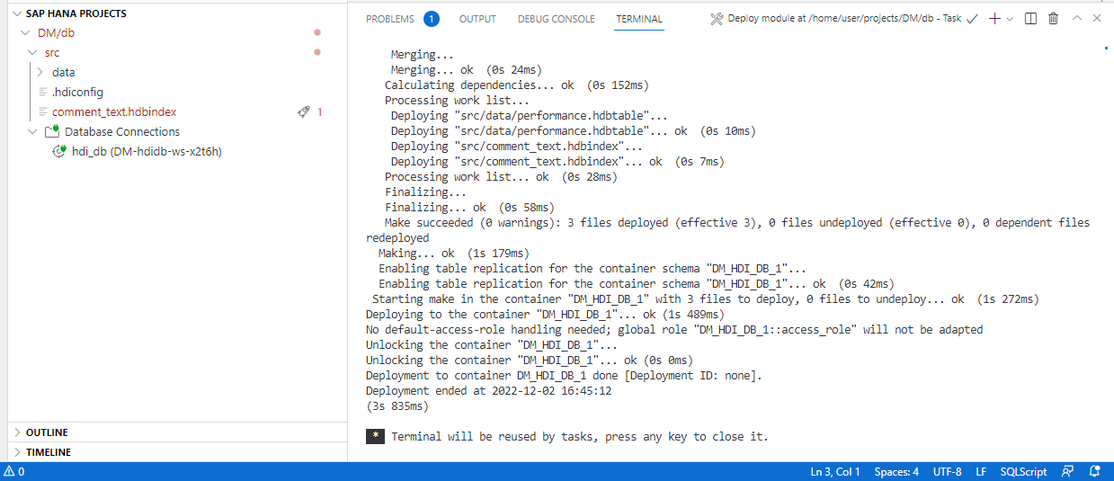Viewport: 1114px width, 481px height.
Task: Click Ln 3, Col 1 cursor position
Action: [835, 472]
